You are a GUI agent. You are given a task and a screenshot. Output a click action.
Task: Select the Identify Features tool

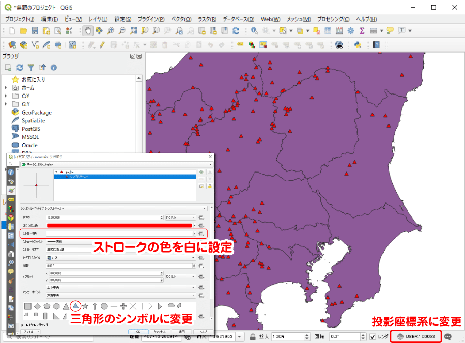[x=254, y=30]
